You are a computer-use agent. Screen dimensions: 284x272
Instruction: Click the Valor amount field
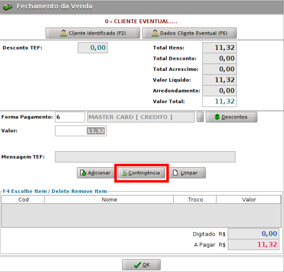click(x=80, y=131)
